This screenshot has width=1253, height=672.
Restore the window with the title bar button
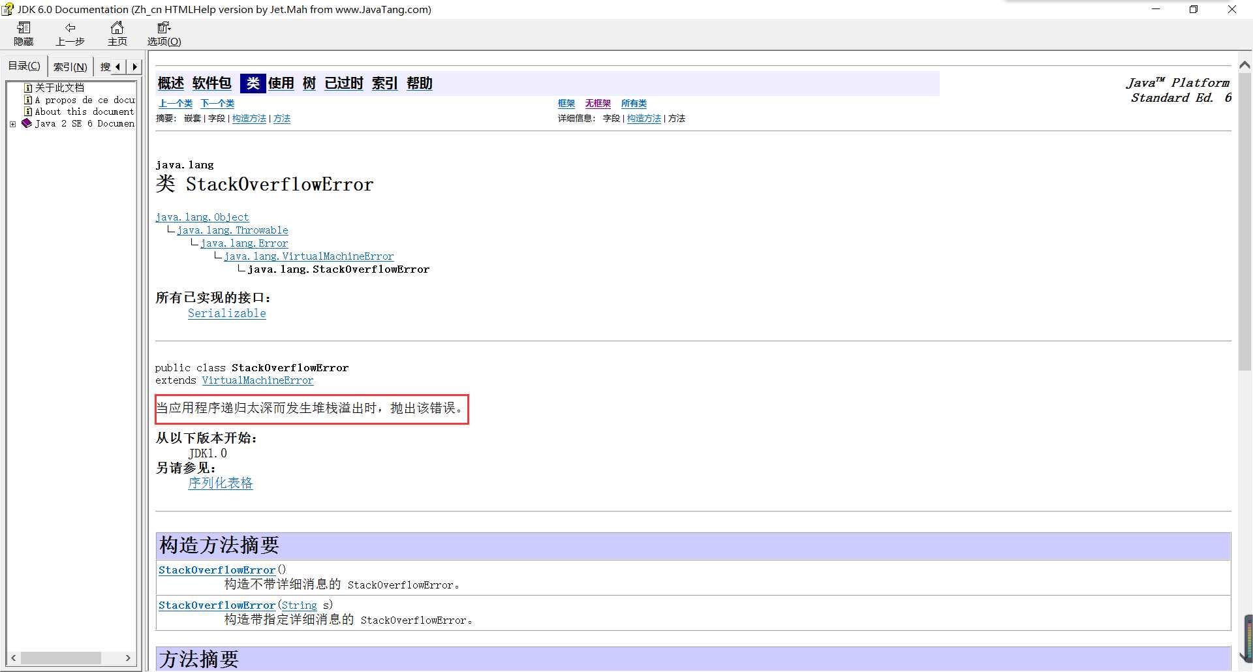(1194, 9)
